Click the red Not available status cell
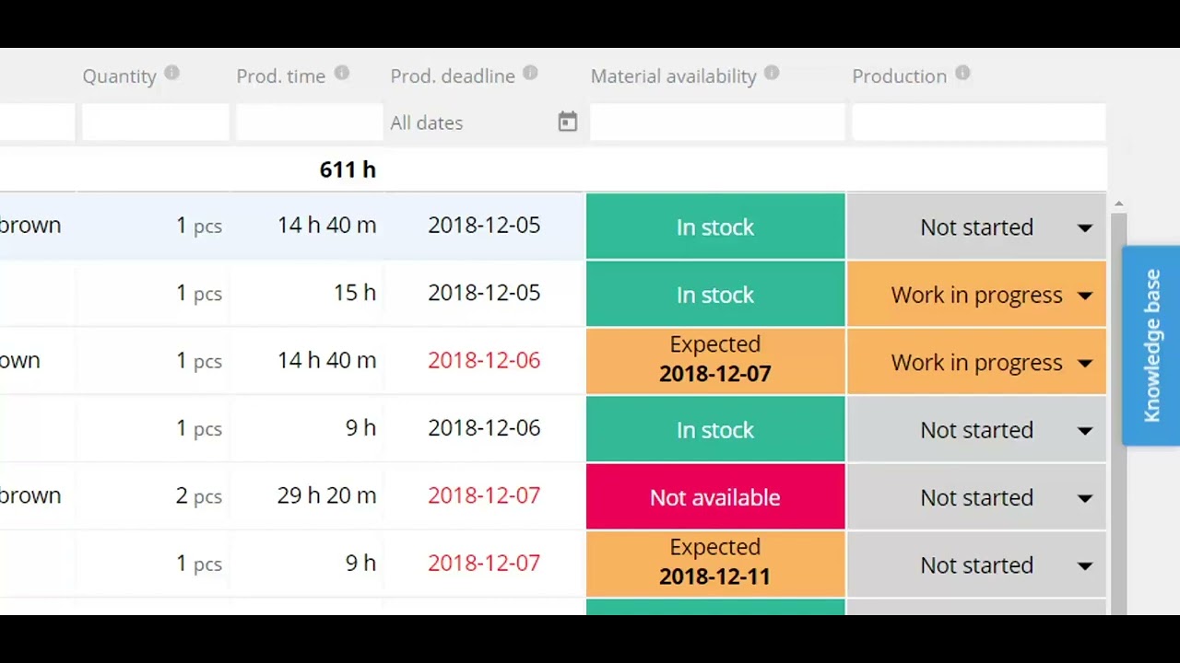1180x663 pixels. 714,497
